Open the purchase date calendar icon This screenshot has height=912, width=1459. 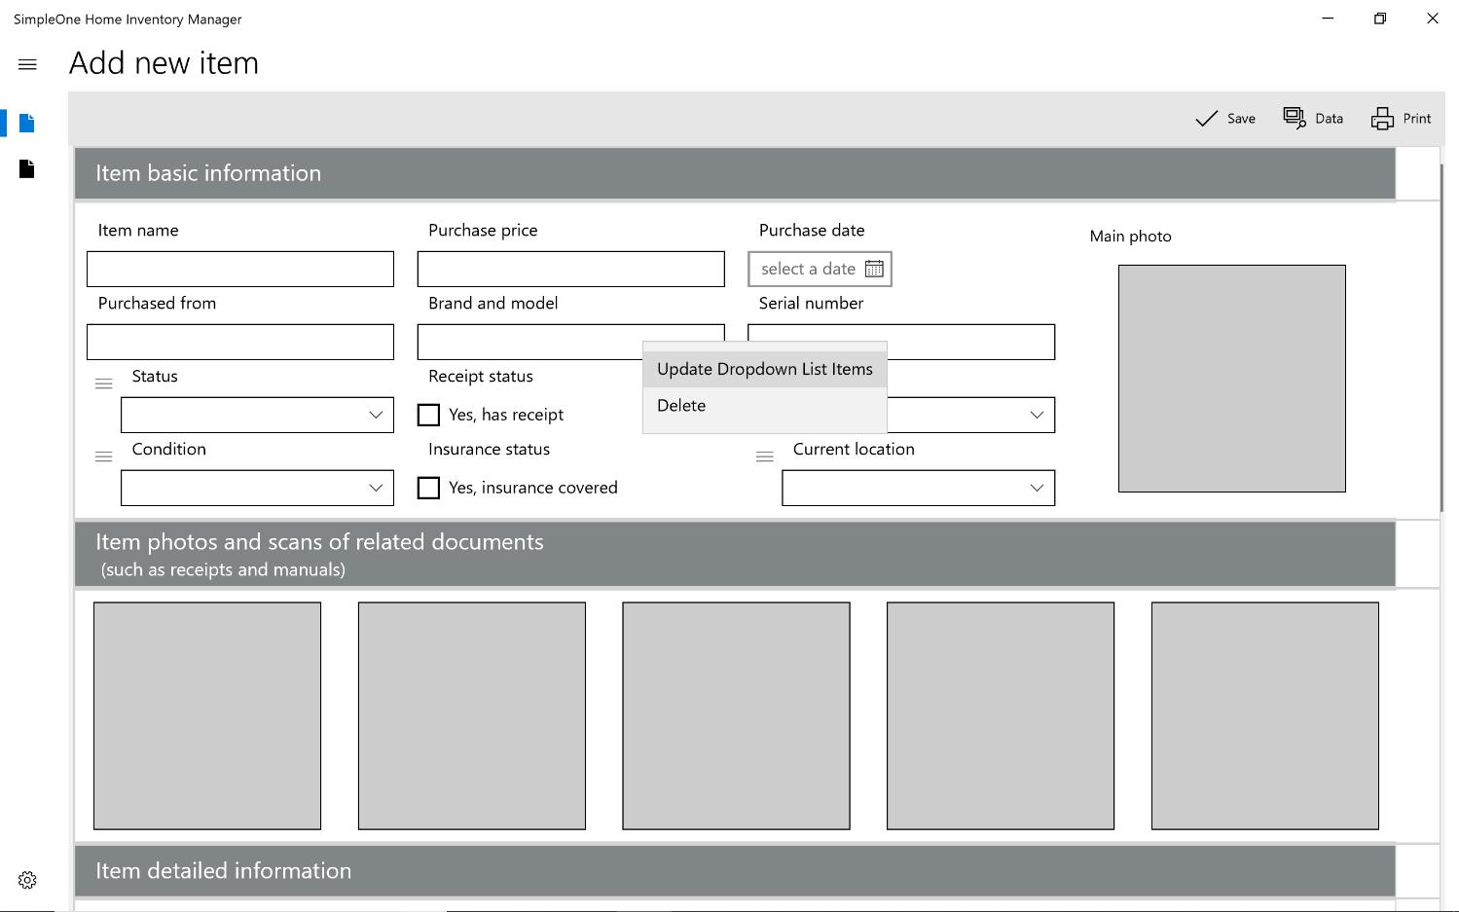click(874, 269)
